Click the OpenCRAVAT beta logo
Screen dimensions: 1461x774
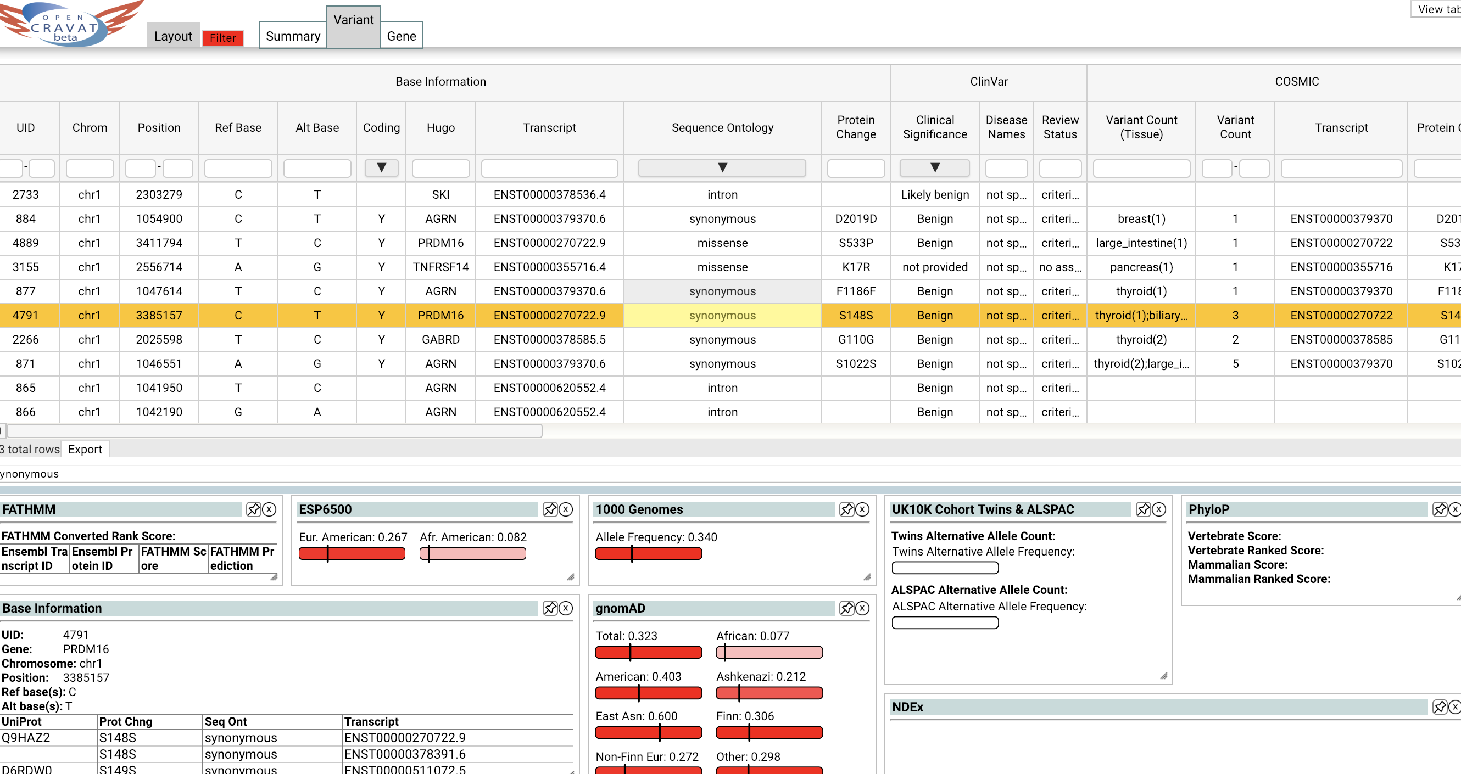(70, 24)
